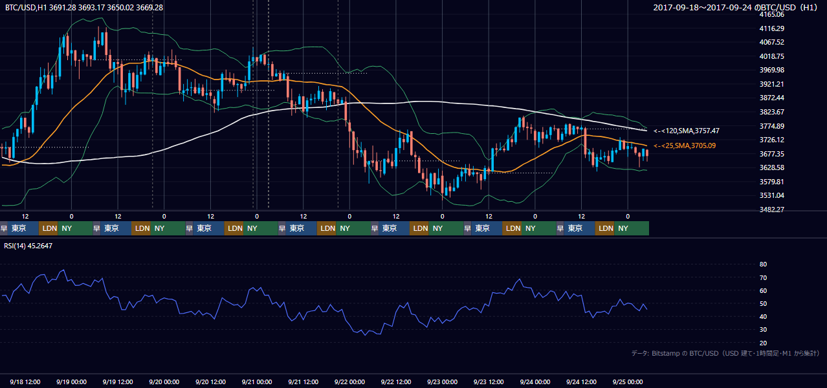Click price axis value 4067.52
The image size is (827, 388).
coord(771,42)
